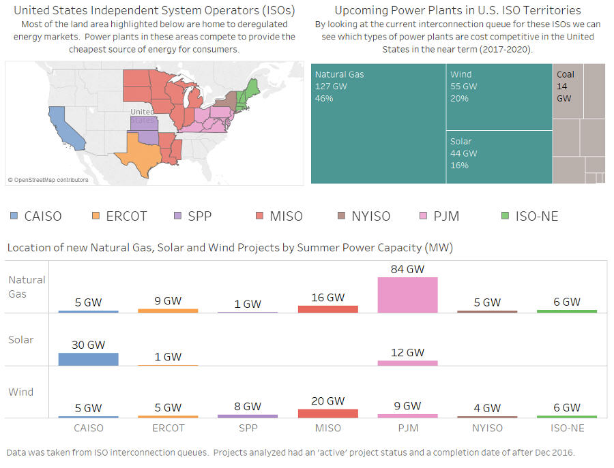Click the SPP 8 GW wind bar
The height and width of the screenshot is (468, 614).
pyautogui.click(x=248, y=416)
